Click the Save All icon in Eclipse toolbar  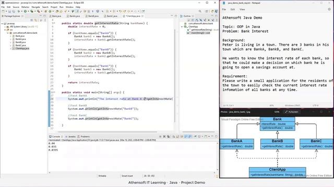click(x=14, y=11)
